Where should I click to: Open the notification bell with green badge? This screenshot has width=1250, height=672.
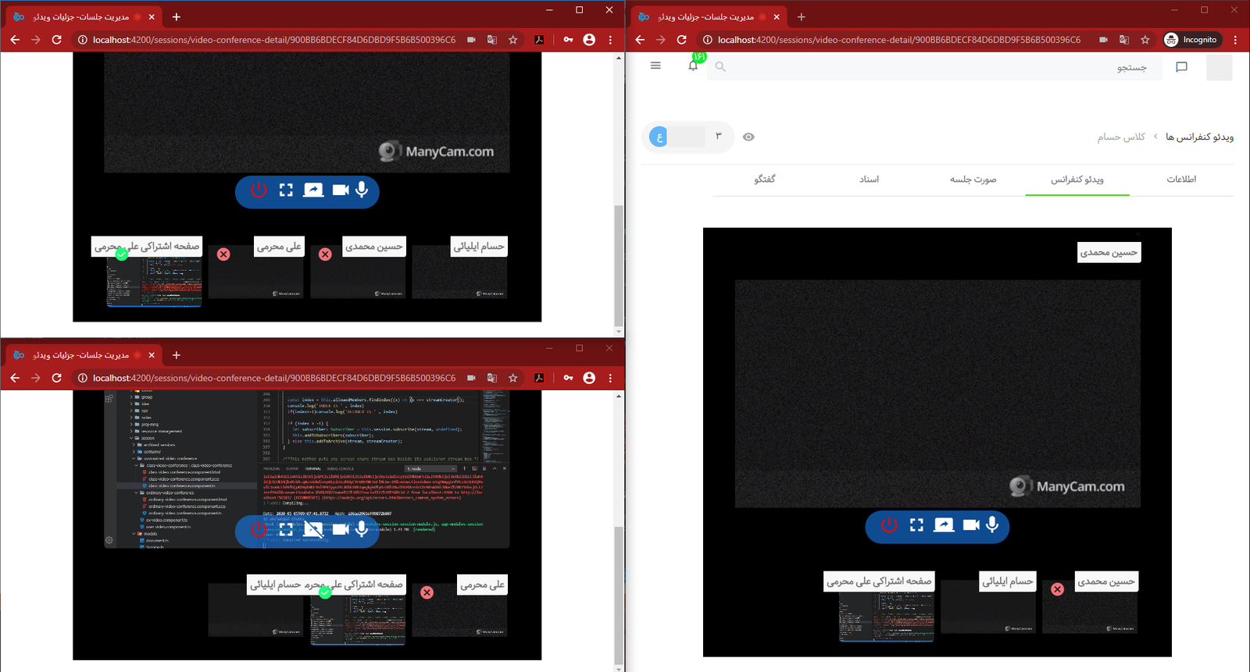693,66
